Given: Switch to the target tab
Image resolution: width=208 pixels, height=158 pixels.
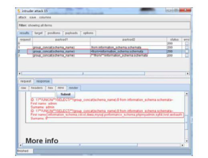Looking at the screenshot, I should 39,33.
